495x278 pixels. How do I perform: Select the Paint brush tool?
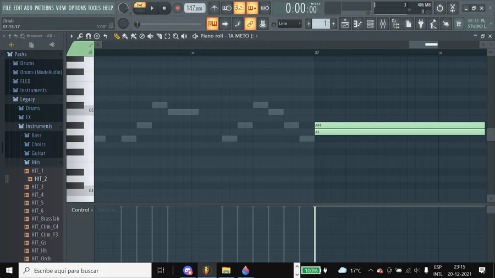point(125,36)
